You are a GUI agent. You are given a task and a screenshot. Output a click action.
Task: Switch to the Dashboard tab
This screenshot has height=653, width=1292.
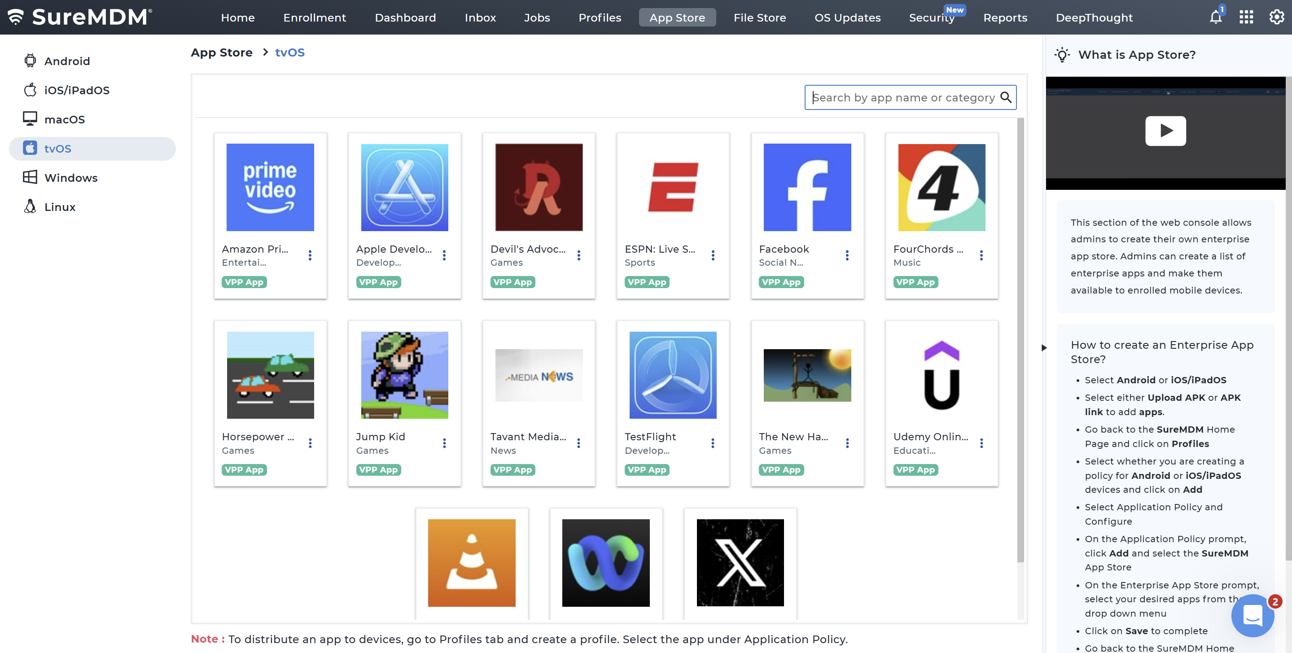pos(405,18)
